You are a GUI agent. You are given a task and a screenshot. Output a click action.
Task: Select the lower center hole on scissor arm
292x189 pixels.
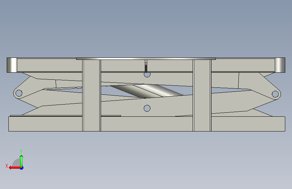pos(147,108)
